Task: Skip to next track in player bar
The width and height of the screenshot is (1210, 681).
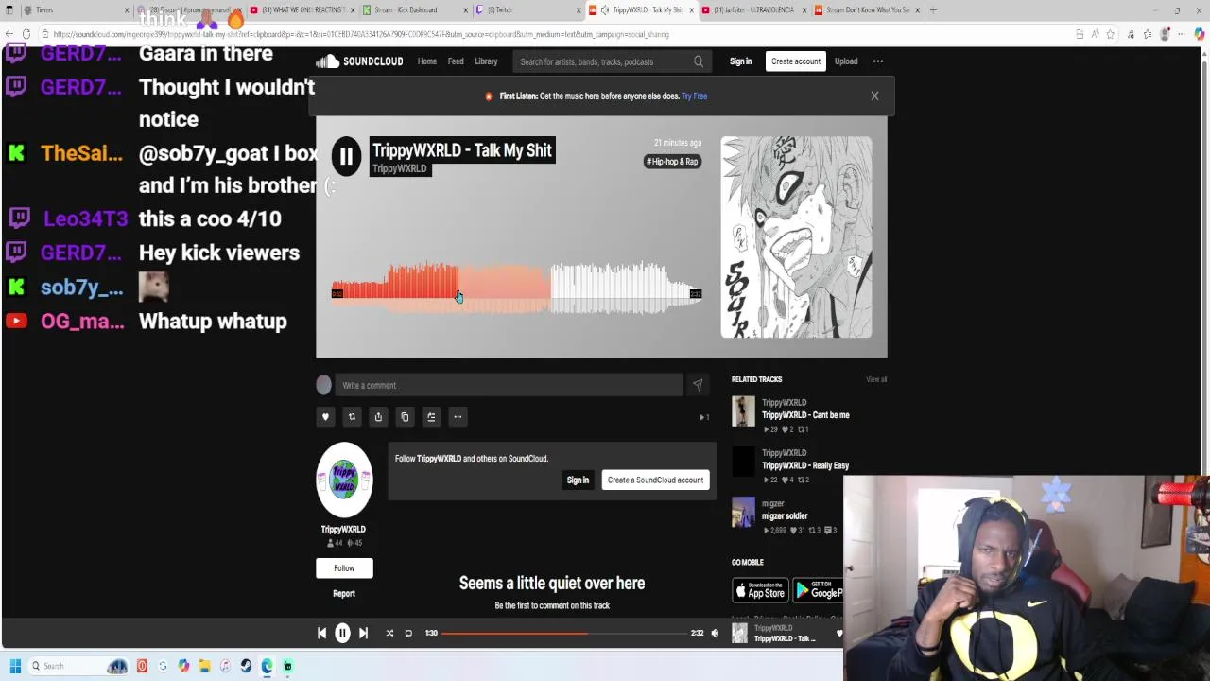Action: coord(363,633)
